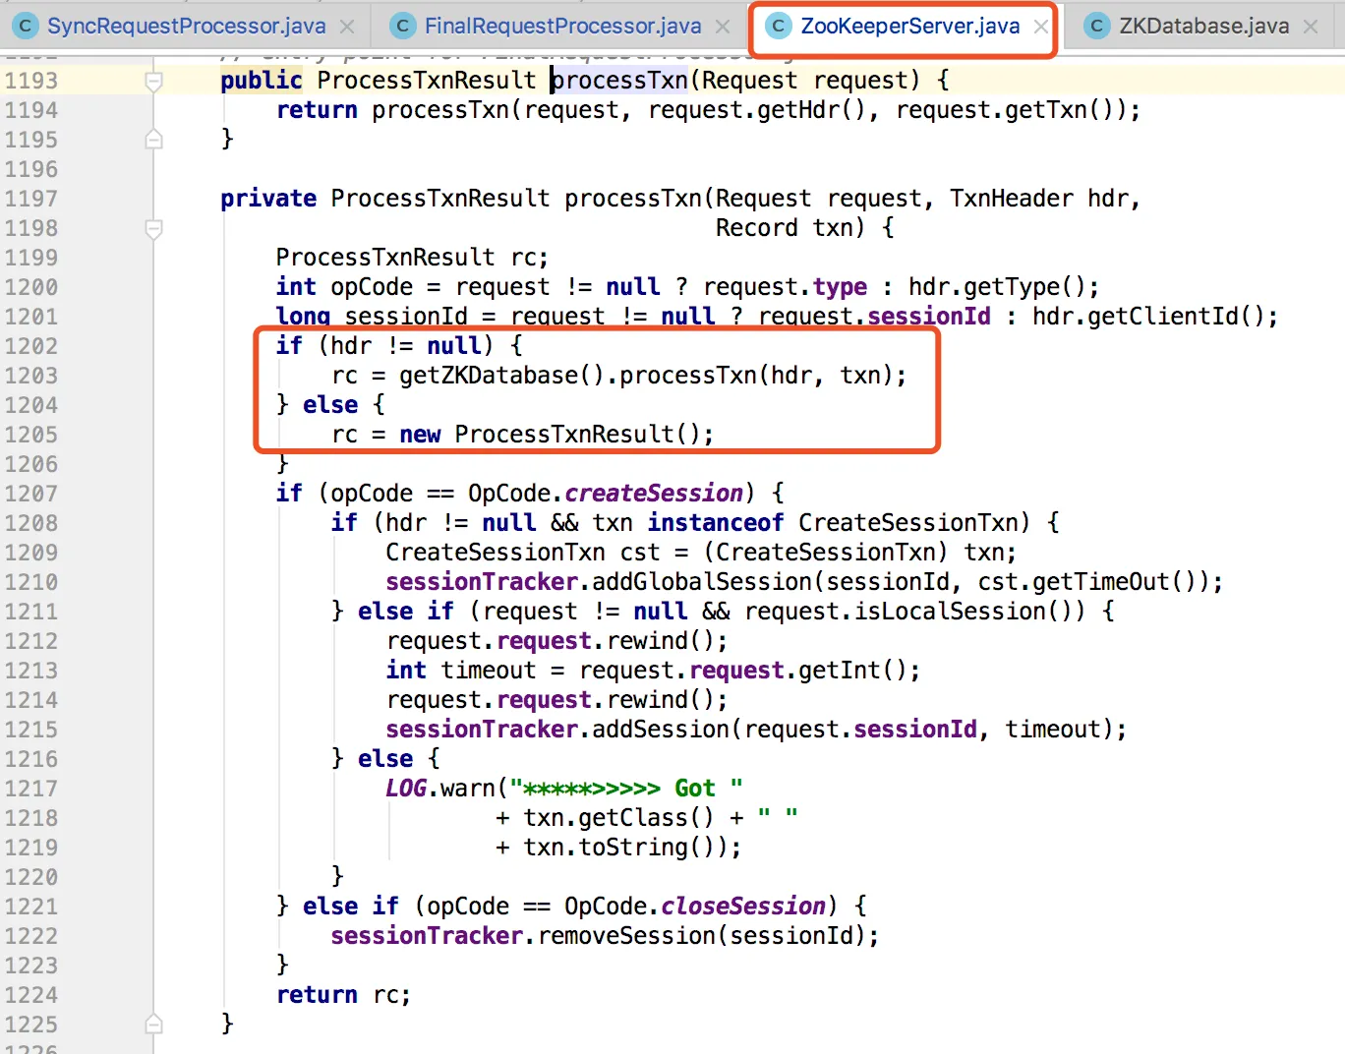Switch to the FinalRequestProcessor.java tab
The height and width of the screenshot is (1054, 1345).
pos(562,27)
